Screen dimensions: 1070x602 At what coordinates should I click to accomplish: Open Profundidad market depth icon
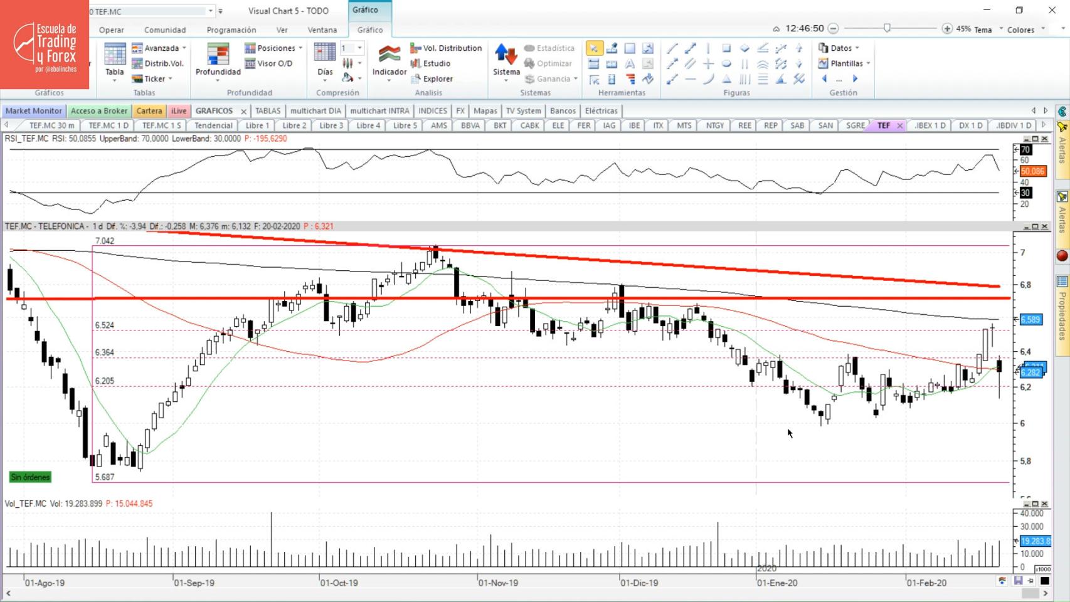(218, 55)
